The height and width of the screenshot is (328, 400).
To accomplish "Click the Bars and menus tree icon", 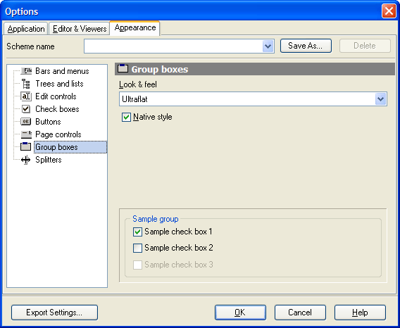I will click(26, 71).
